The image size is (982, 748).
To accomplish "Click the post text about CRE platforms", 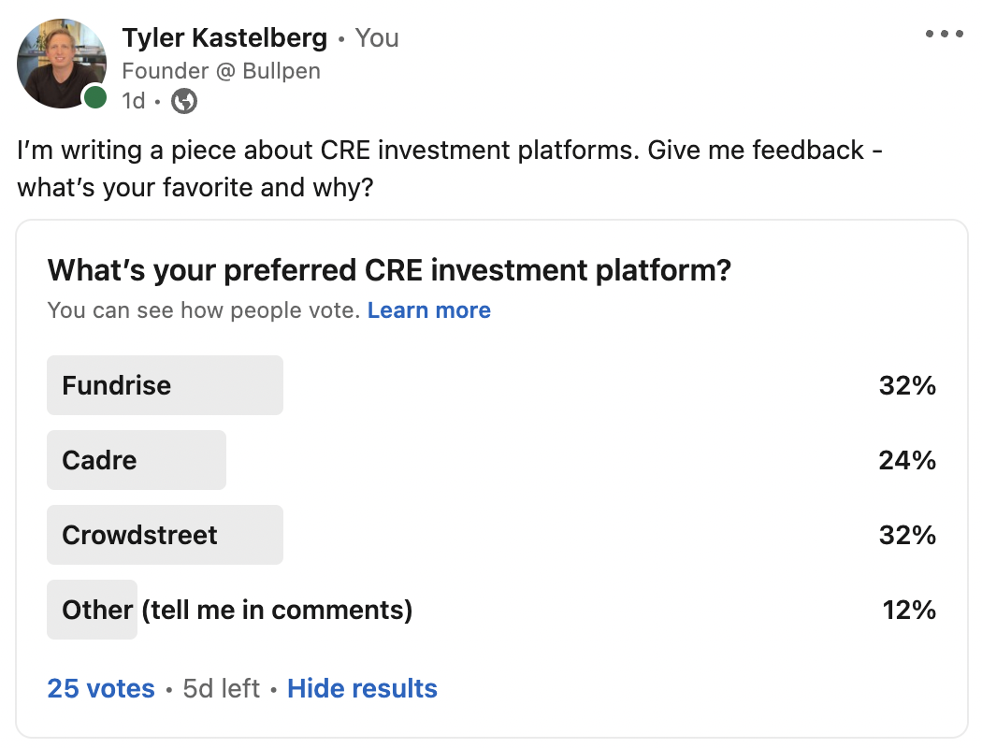I will click(x=450, y=168).
